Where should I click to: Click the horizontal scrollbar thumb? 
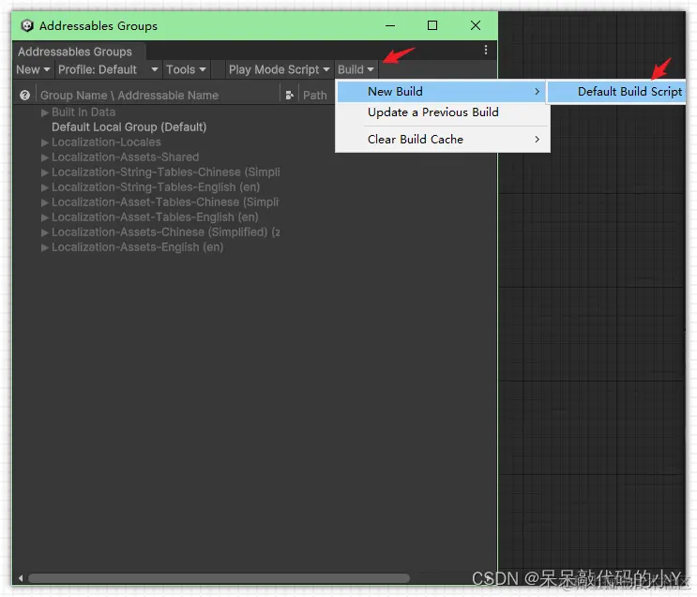[x=220, y=578]
